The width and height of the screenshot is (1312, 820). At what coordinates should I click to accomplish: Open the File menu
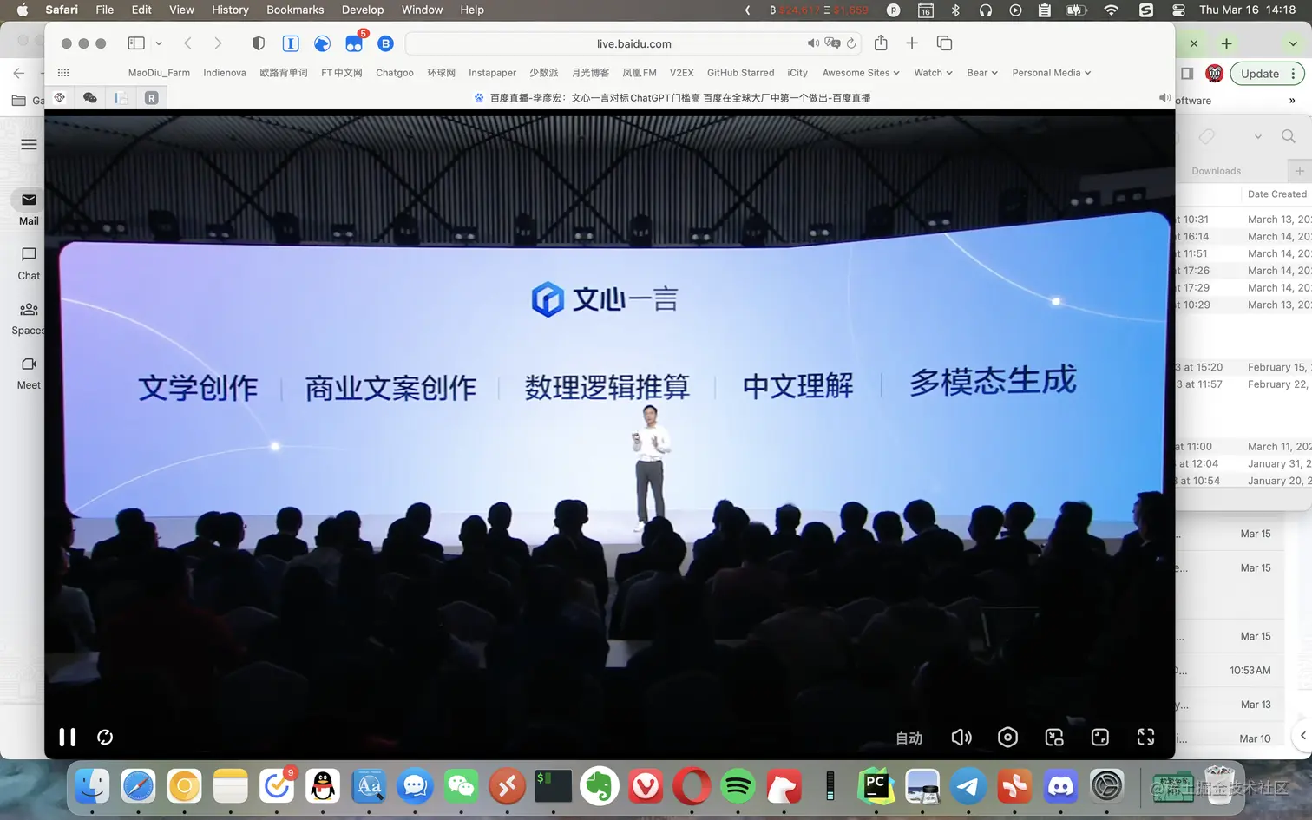[x=104, y=10]
